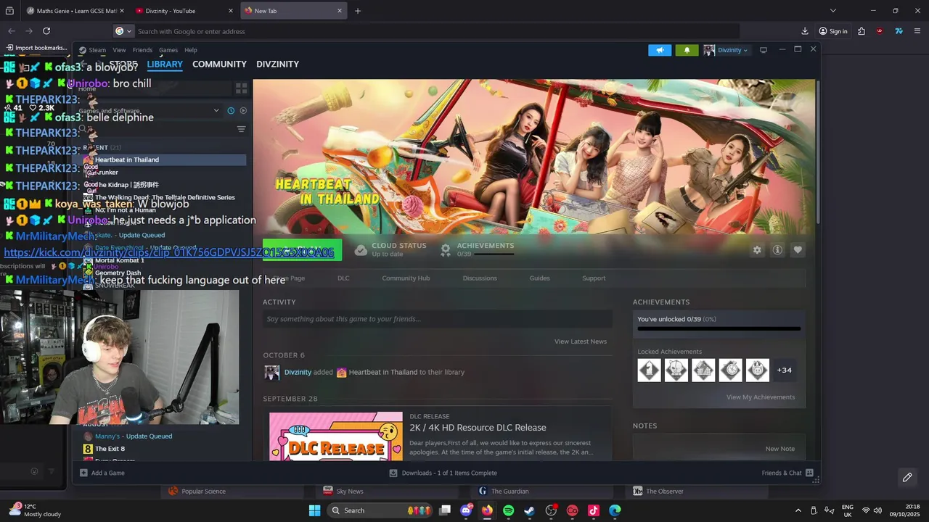929x522 pixels.
Task: Expand Games and Software collection dropdown
Action: (x=216, y=111)
